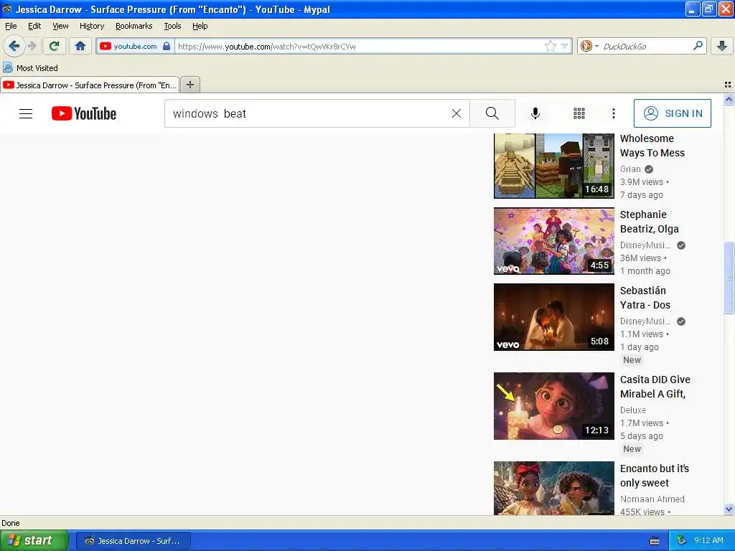Click the YouTube logo
The image size is (735, 551).
[x=84, y=113]
